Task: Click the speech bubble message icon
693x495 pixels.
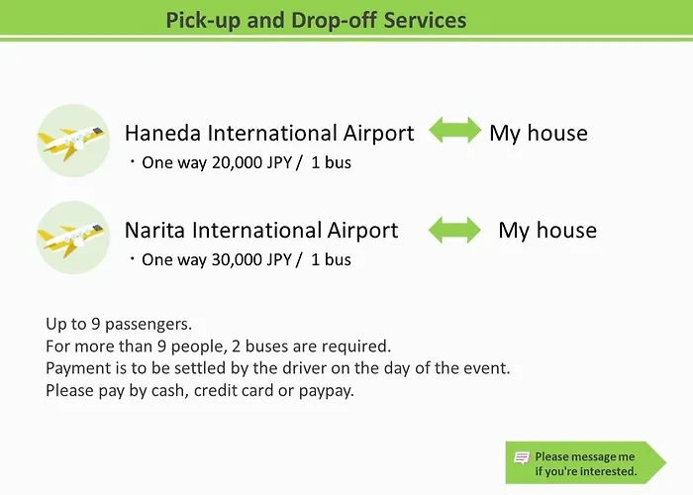Action: click(522, 457)
